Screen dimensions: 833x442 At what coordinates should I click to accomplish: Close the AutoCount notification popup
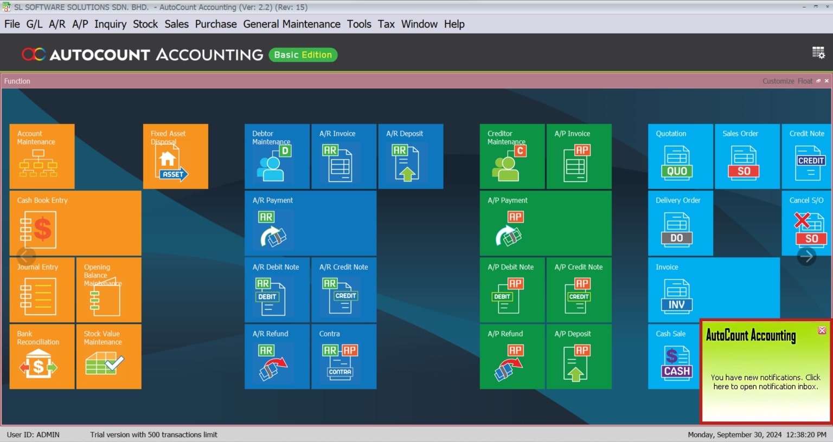click(822, 330)
